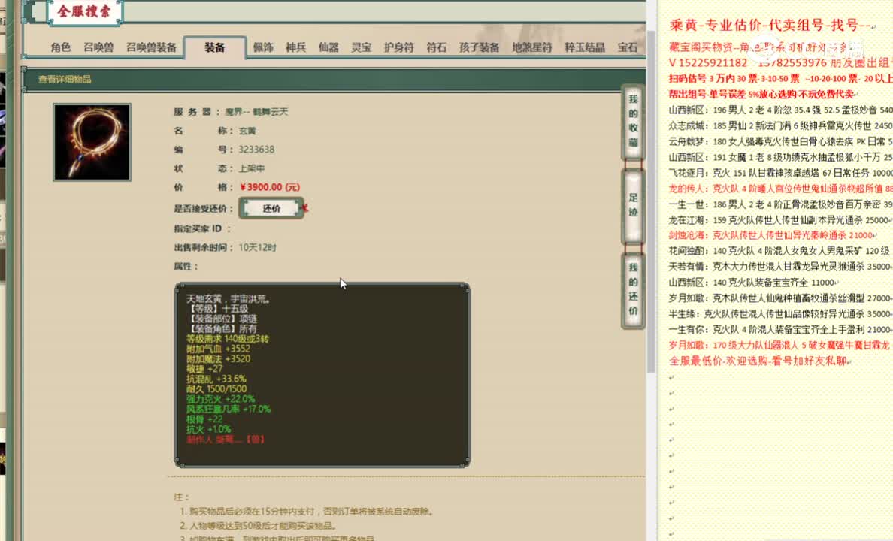Open the 孩子装备 tab
The width and height of the screenshot is (893, 541).
click(479, 47)
